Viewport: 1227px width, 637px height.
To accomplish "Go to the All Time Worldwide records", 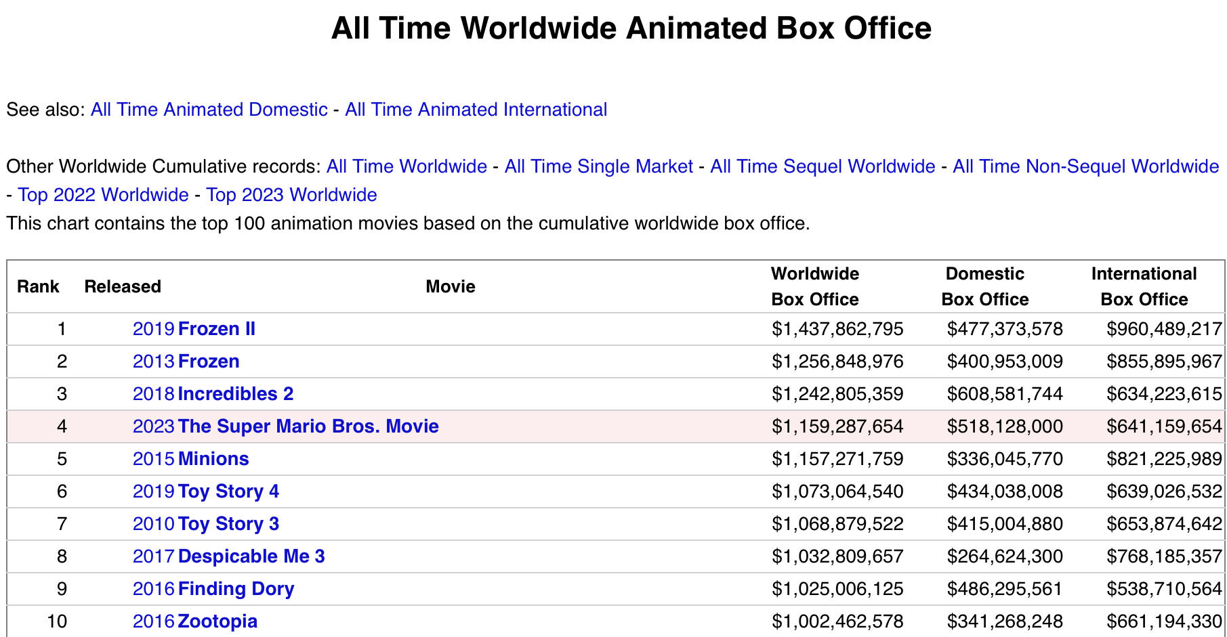I will [407, 167].
